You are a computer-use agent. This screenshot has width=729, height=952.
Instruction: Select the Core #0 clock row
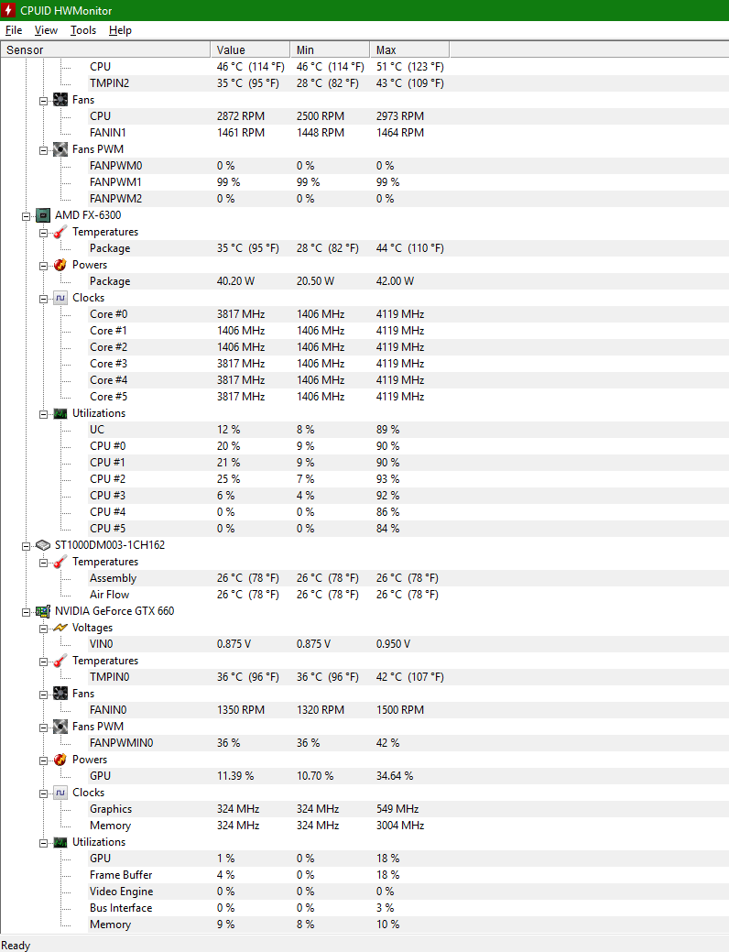(364, 314)
